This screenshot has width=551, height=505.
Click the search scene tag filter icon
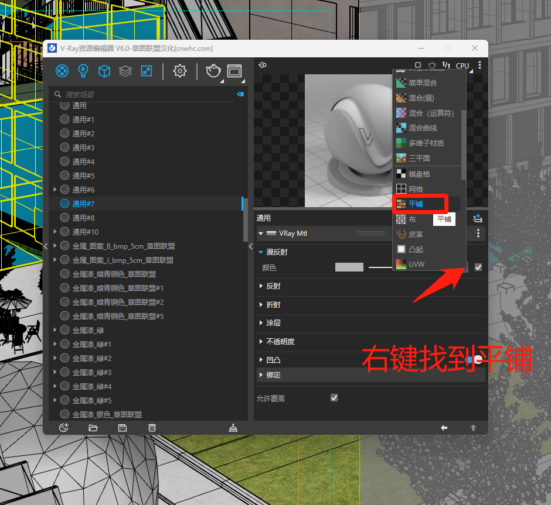[x=240, y=94]
